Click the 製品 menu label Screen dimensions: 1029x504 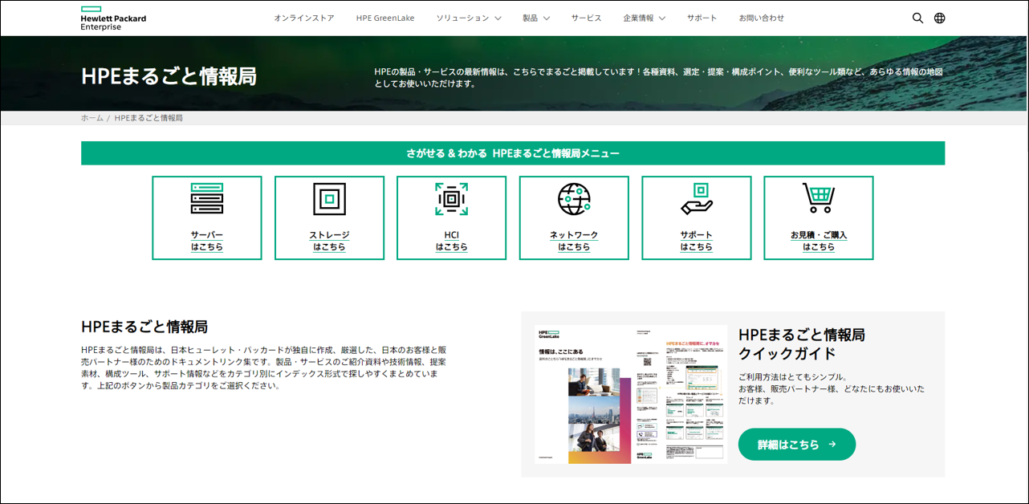[530, 18]
